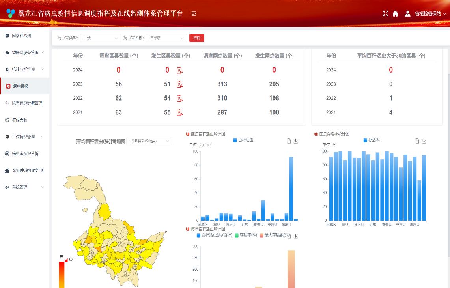Download the 区县百秆活虫统计图 chart
Screen dimensions: 450x288
[295, 141]
